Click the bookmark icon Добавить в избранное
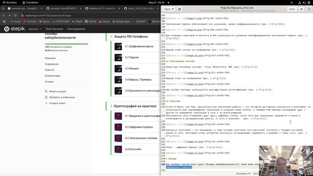The width and height of the screenshot is (313, 176). [x=46, y=97]
